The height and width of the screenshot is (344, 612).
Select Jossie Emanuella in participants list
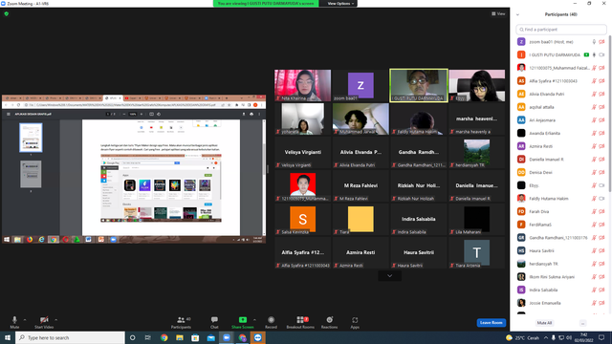point(561,303)
